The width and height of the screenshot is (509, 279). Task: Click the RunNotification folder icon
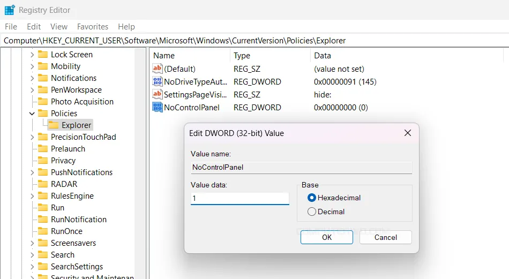point(43,220)
